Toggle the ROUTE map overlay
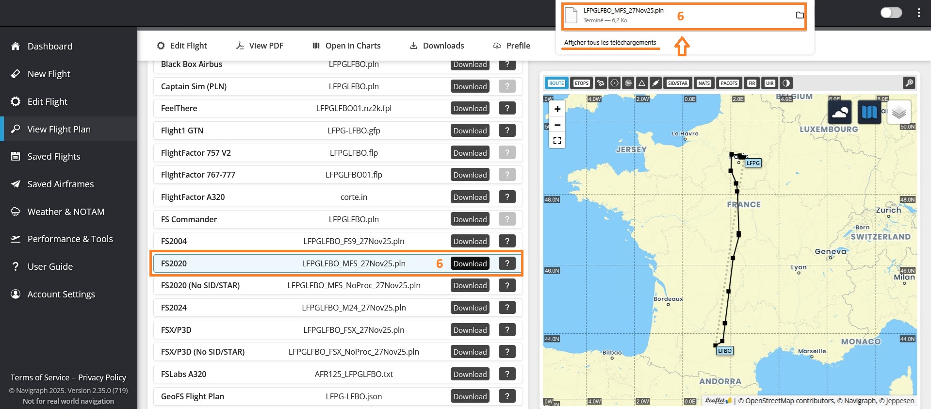The height and width of the screenshot is (409, 931). (x=556, y=83)
